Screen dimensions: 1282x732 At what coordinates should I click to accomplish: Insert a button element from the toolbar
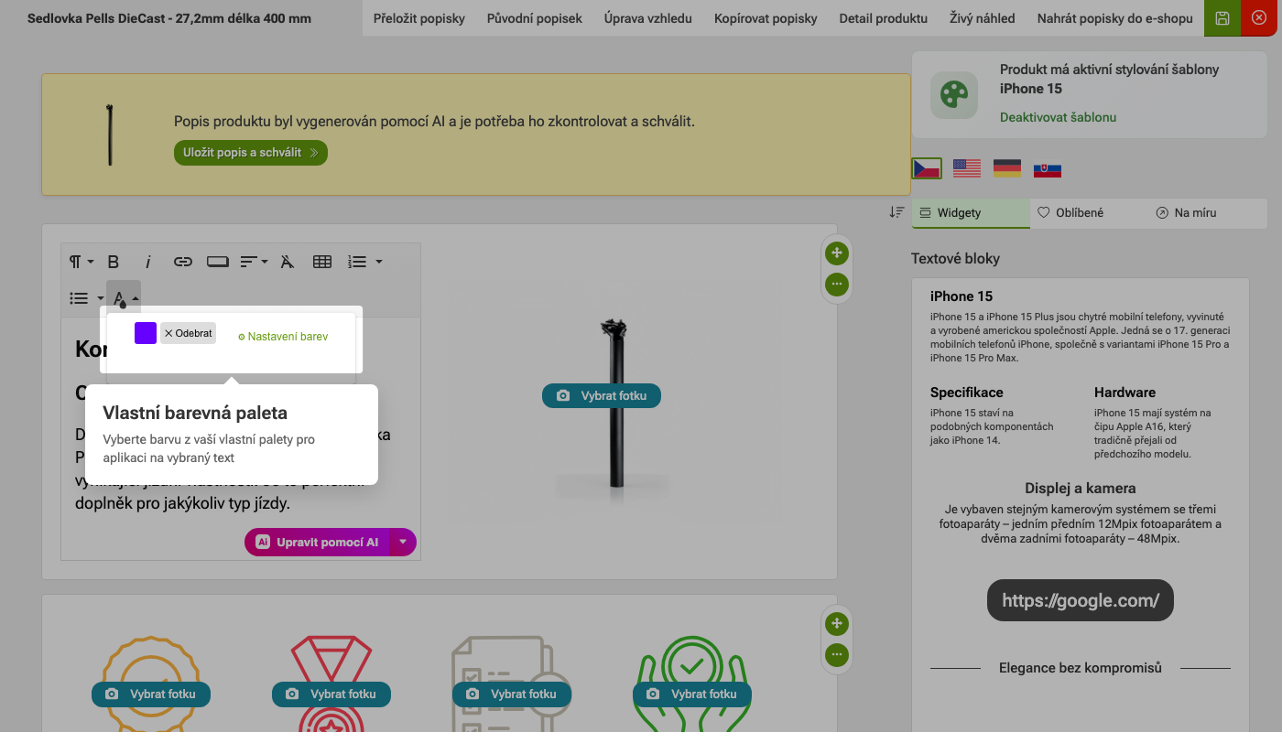click(x=218, y=262)
